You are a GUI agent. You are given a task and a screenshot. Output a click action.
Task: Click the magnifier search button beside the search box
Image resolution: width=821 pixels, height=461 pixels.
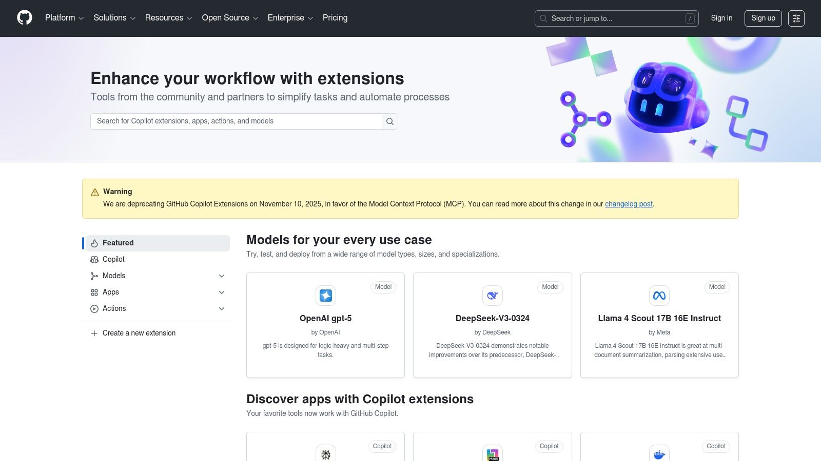pyautogui.click(x=390, y=121)
